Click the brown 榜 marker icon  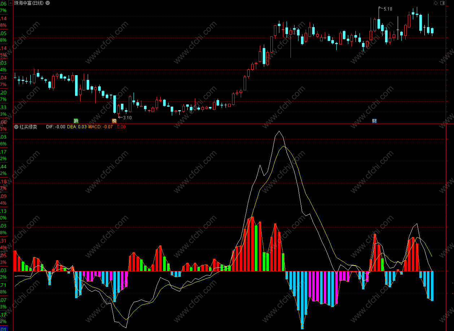(x=114, y=121)
